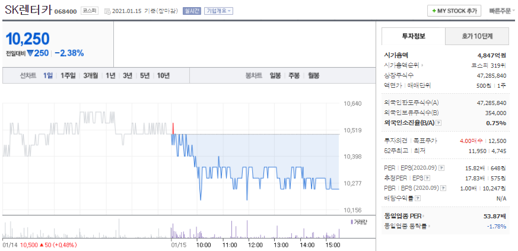The width and height of the screenshot is (518, 251).
Task: Click the SK렌터카 stock name heading
Action: coord(28,9)
